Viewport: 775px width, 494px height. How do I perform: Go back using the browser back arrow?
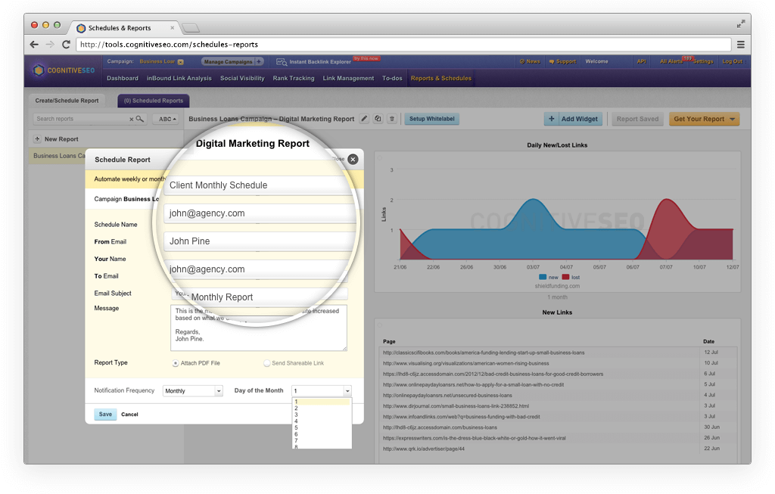[x=34, y=45]
